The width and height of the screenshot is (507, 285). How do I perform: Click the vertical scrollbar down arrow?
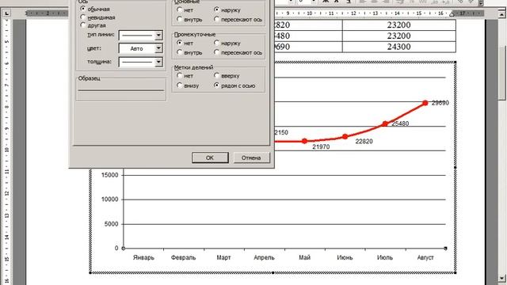(501, 278)
